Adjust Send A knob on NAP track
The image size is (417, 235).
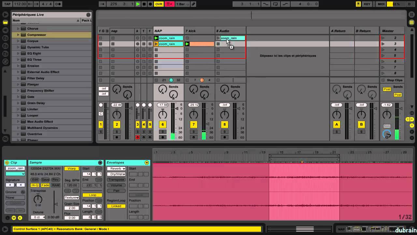point(163,89)
